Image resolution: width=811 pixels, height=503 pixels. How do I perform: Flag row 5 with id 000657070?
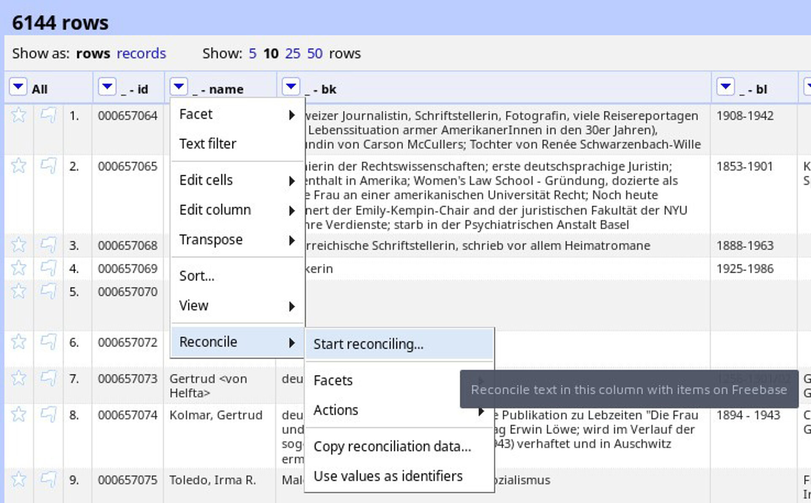coord(49,291)
